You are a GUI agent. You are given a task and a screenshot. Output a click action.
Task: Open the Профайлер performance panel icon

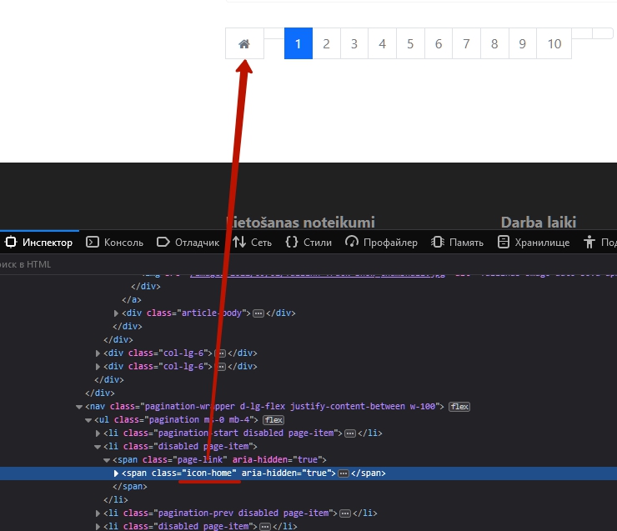point(351,243)
